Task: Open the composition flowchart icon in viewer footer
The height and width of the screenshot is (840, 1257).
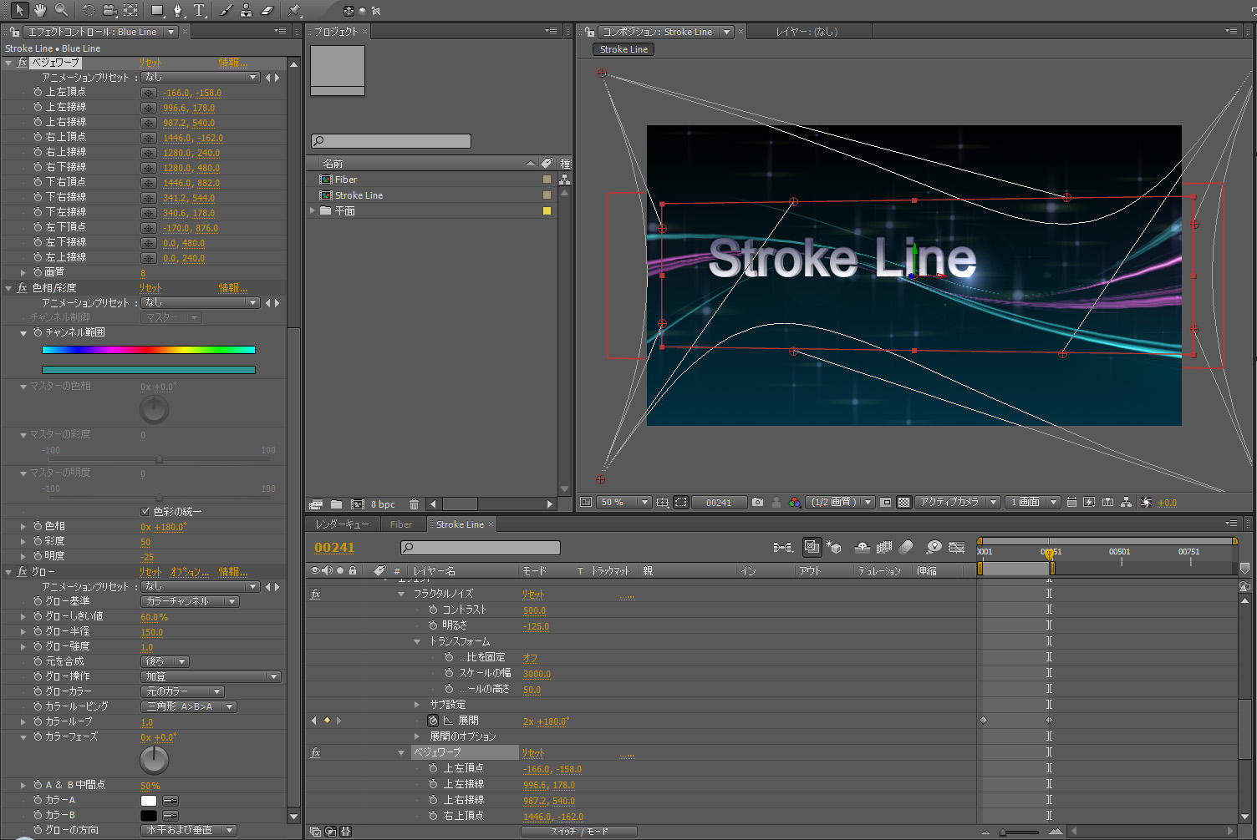Action: (x=1127, y=502)
